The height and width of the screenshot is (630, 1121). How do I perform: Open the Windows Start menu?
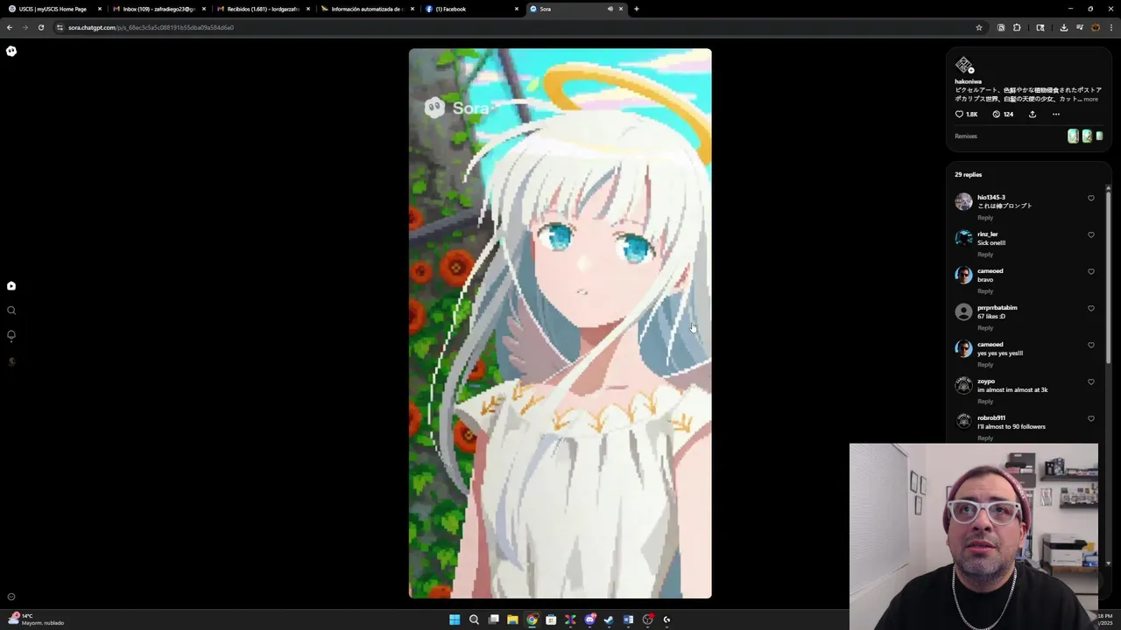(455, 619)
